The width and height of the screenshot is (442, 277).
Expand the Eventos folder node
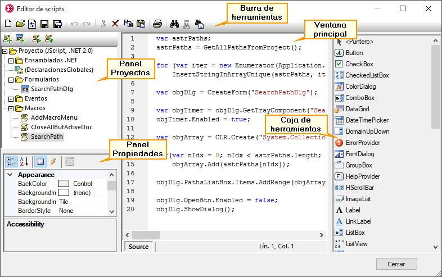(x=11, y=98)
